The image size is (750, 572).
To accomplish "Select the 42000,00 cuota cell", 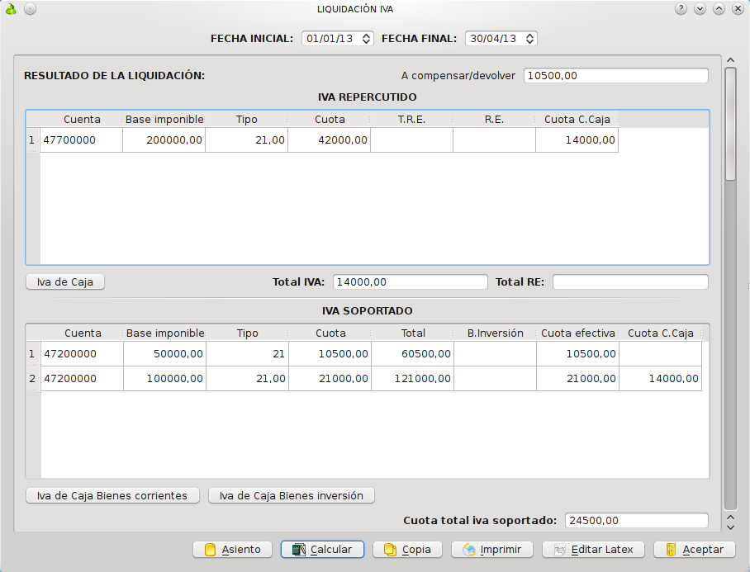I will pyautogui.click(x=329, y=140).
